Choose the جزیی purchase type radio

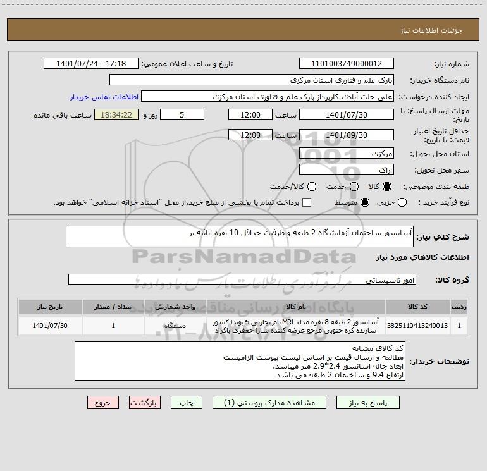click(402, 202)
